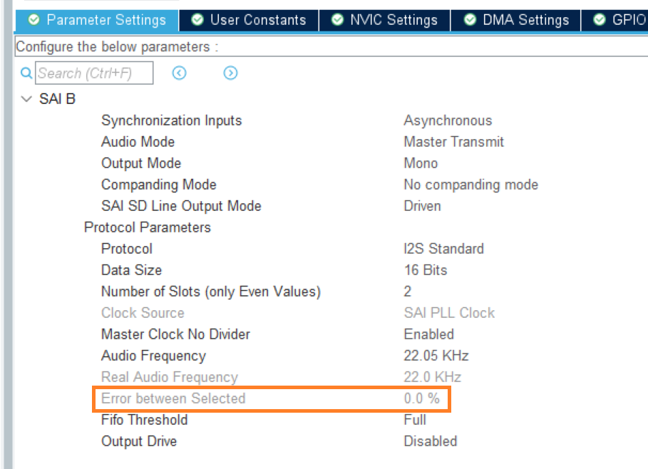Click DMA Settings tab check icon

pyautogui.click(x=470, y=19)
